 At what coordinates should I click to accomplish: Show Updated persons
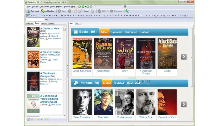coord(119,83)
